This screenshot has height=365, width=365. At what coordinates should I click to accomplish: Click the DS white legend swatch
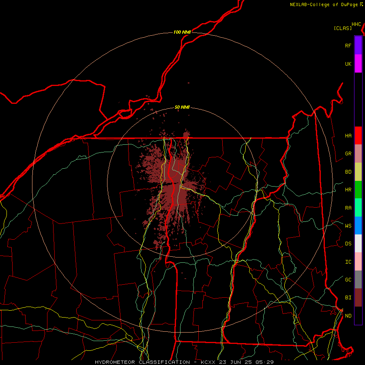[358, 243]
